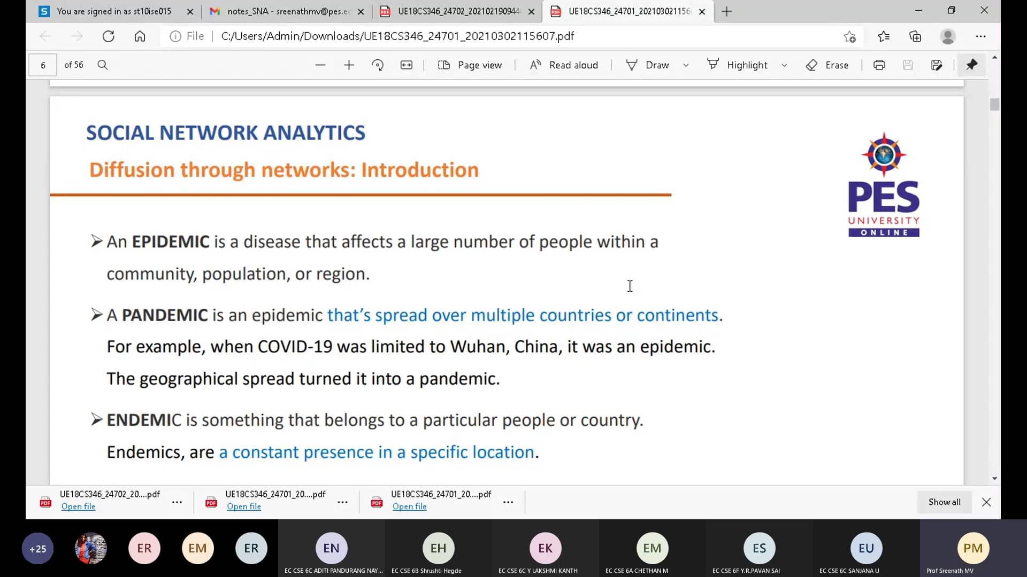Click Save as for the PDF
The height and width of the screenshot is (577, 1027).
point(937,65)
